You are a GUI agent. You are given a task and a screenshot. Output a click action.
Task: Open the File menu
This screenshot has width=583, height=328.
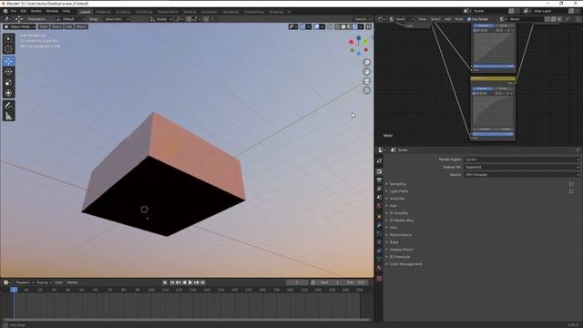coord(14,11)
